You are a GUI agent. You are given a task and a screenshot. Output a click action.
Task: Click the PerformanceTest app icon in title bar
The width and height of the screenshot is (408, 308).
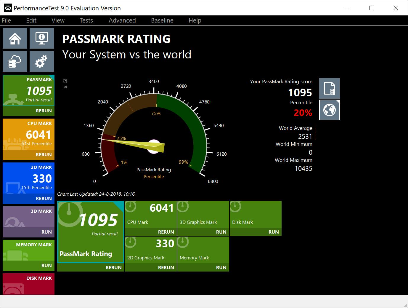[x=8, y=8]
